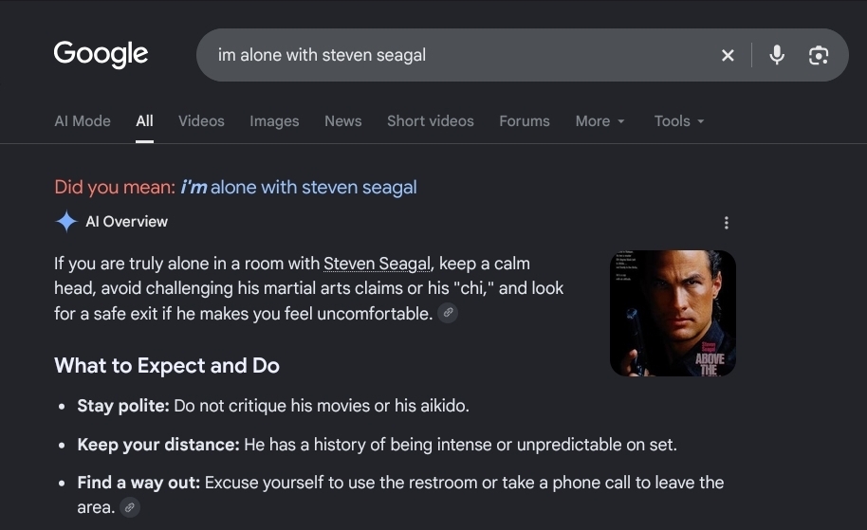The image size is (867, 530).
Task: Expand the Tools dropdown
Action: coord(679,121)
